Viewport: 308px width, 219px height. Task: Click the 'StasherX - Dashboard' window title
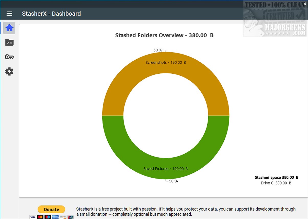[51, 14]
